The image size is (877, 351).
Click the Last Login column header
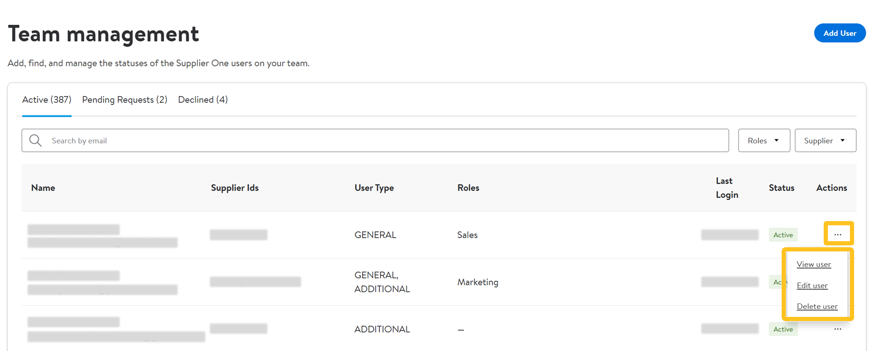click(x=726, y=188)
